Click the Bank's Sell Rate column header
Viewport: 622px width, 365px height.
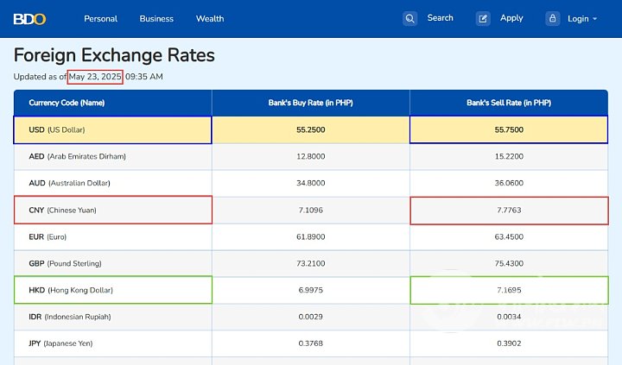click(508, 103)
